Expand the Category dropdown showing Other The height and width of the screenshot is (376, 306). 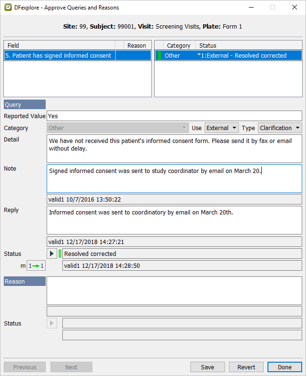pyautogui.click(x=118, y=128)
